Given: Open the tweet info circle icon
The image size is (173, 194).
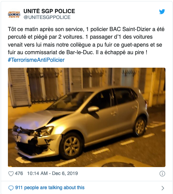Looking at the screenshot, I should click(162, 174).
